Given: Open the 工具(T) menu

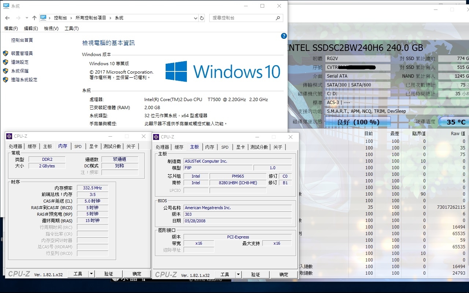Looking at the screenshot, I should coord(71,29).
